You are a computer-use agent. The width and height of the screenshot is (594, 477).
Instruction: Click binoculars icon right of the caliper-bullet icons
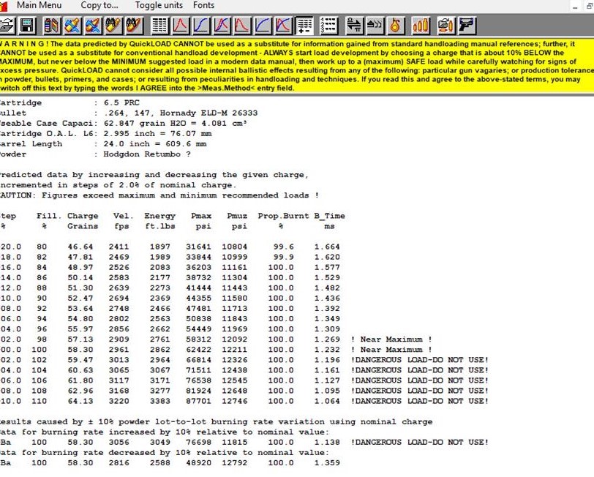click(x=113, y=26)
